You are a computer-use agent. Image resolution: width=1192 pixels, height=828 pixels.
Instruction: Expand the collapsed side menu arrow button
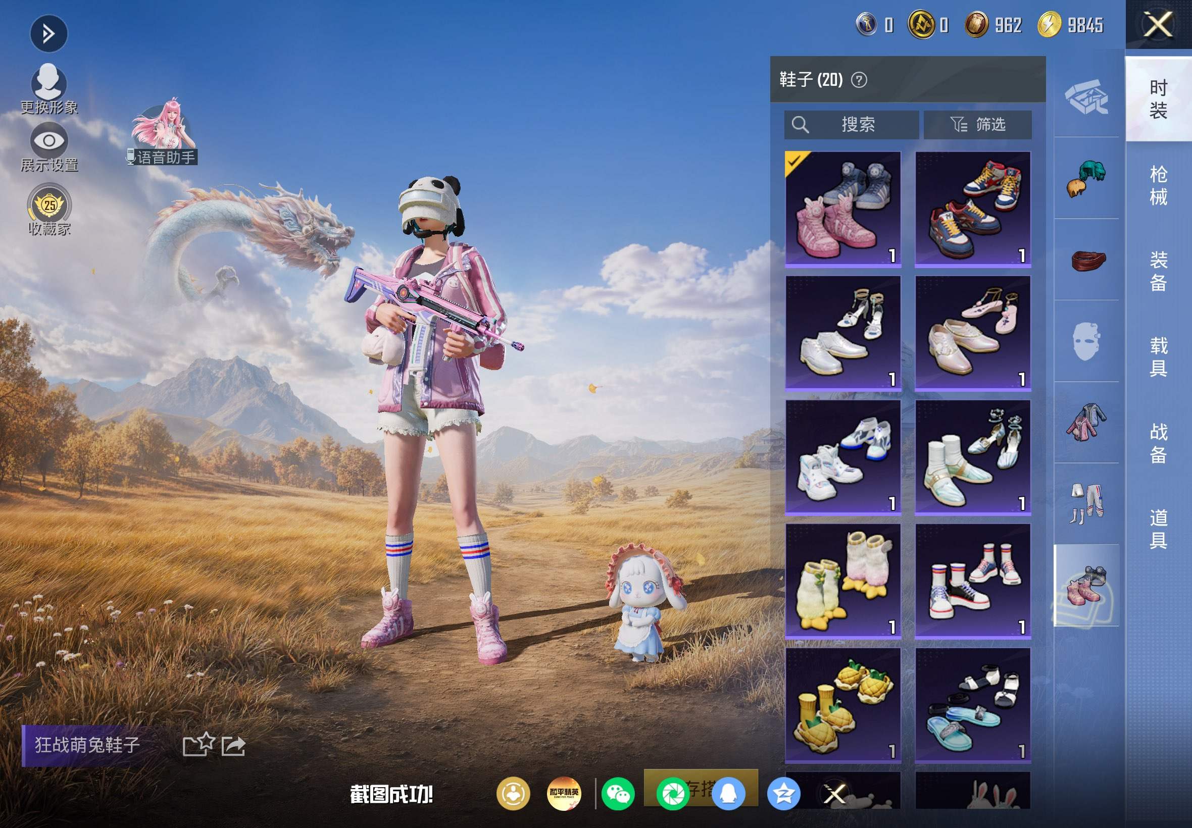tap(48, 34)
